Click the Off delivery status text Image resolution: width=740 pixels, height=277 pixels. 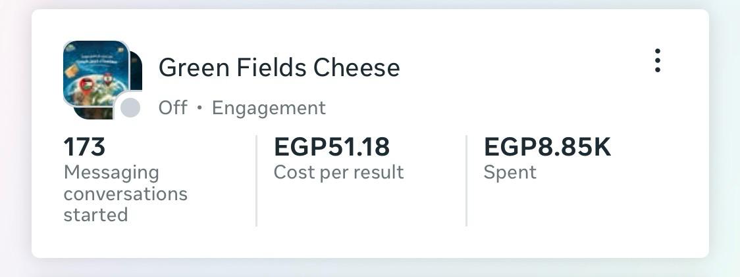172,108
